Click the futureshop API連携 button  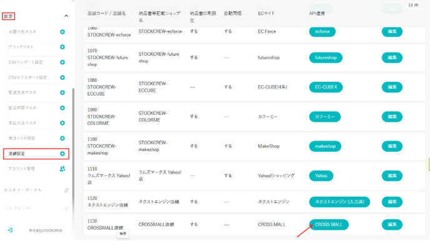coord(326,58)
